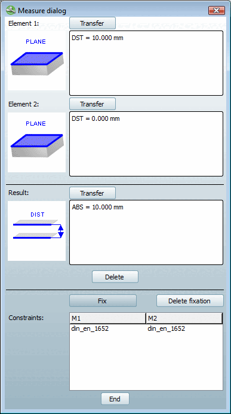Select the M1 column header
The image size is (231, 414).
click(x=107, y=319)
